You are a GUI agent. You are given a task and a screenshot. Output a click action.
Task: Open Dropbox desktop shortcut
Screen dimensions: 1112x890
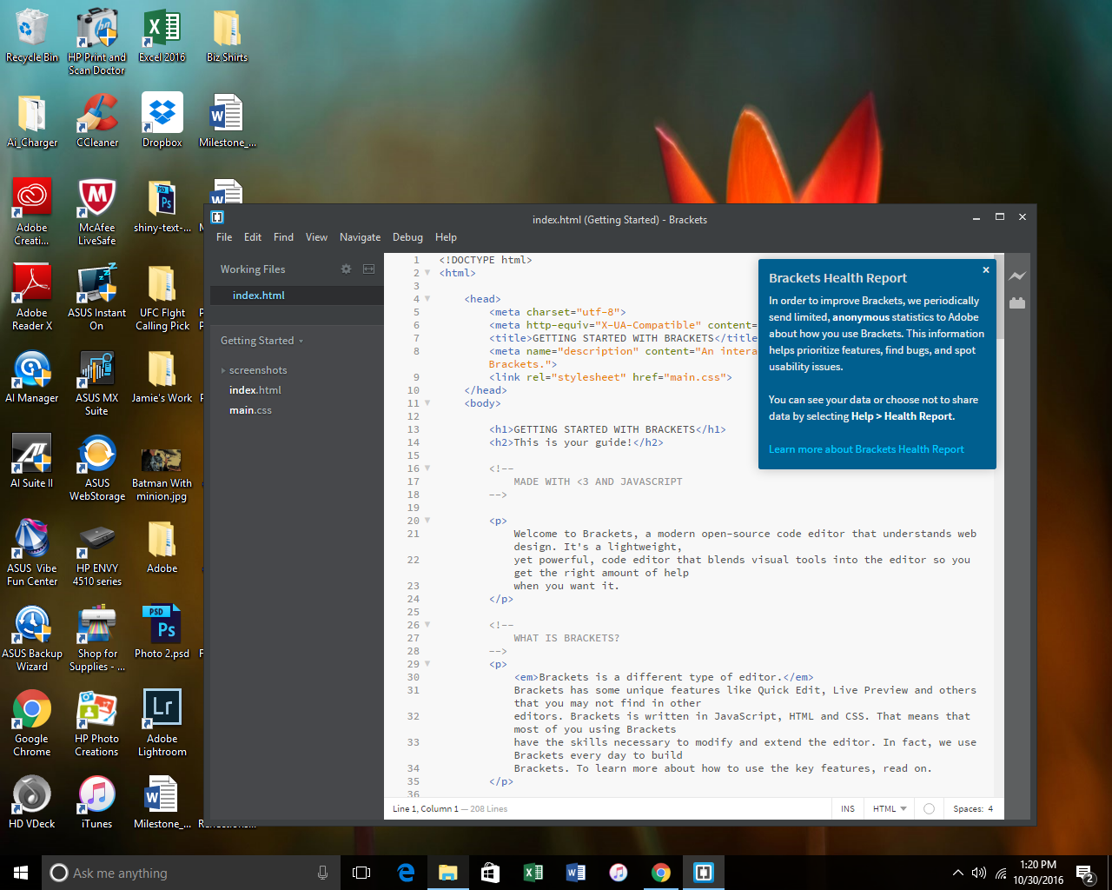162,121
